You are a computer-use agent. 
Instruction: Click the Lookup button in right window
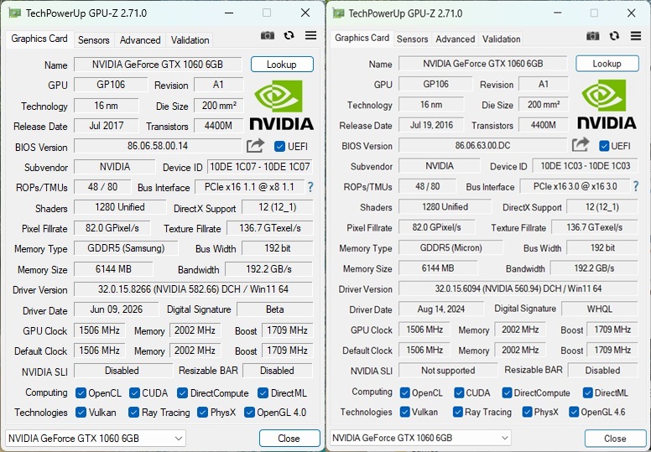pos(607,64)
